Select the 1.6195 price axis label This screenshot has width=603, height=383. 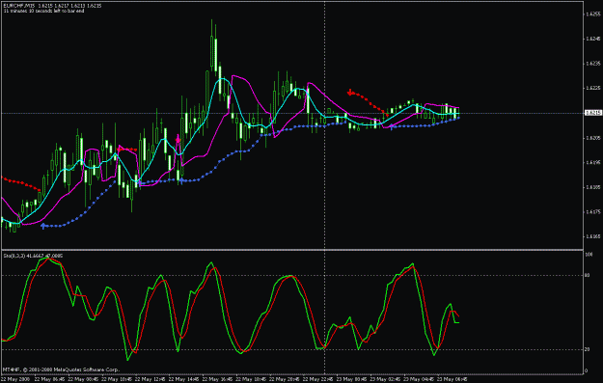click(592, 162)
